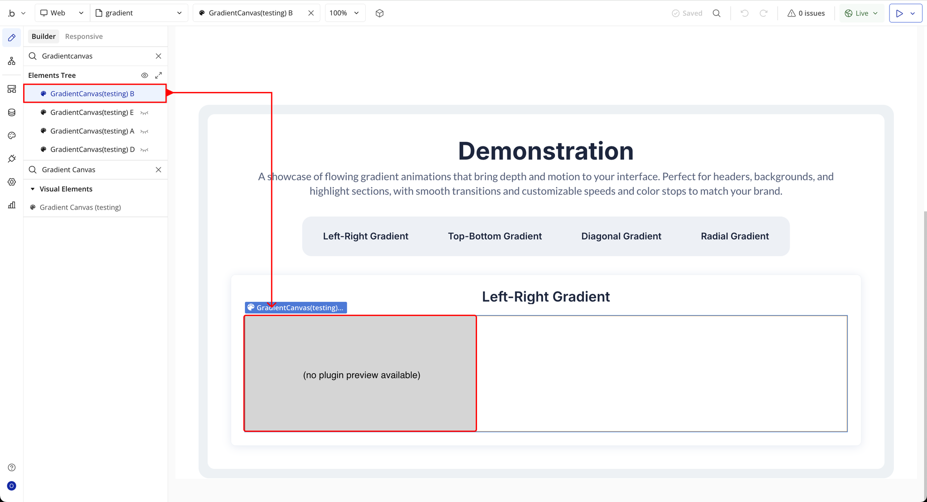Open the Logs chart icon
Screen dimensions: 927x502
pyautogui.click(x=12, y=205)
